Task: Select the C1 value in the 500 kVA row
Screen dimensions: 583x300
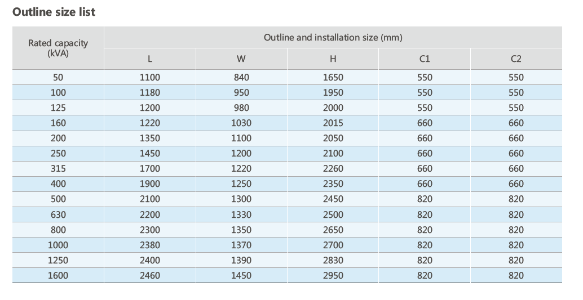Action: pos(425,199)
